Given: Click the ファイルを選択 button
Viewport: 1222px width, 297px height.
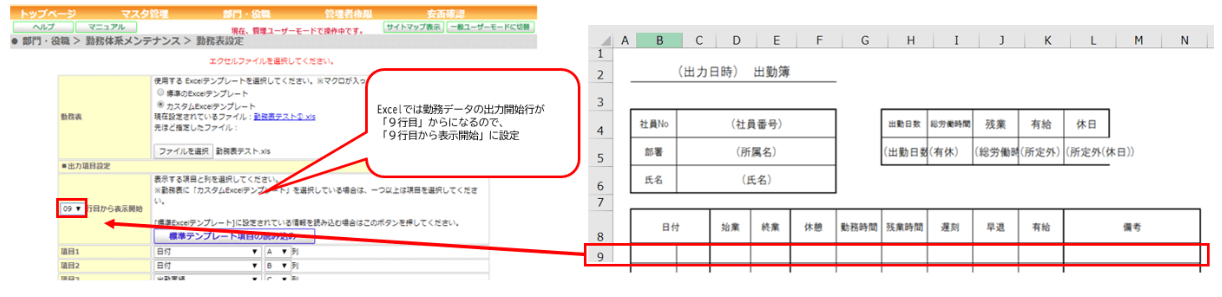Looking at the screenshot, I should coord(183,151).
